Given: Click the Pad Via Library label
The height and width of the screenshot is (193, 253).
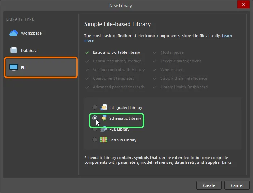Looking at the screenshot, I should pyautogui.click(x=123, y=140).
